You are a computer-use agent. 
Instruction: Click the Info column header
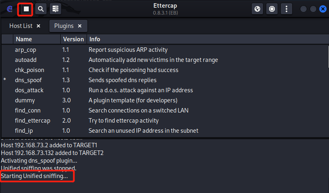click(x=95, y=39)
